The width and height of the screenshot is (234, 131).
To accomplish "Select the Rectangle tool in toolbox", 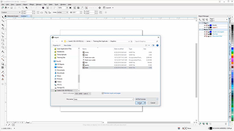I will pyautogui.click(x=3, y=40).
